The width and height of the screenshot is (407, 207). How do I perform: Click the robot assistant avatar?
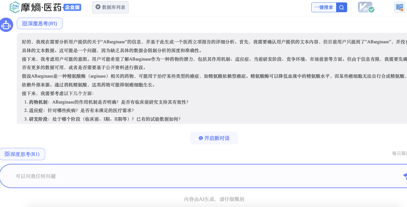pos(6,25)
